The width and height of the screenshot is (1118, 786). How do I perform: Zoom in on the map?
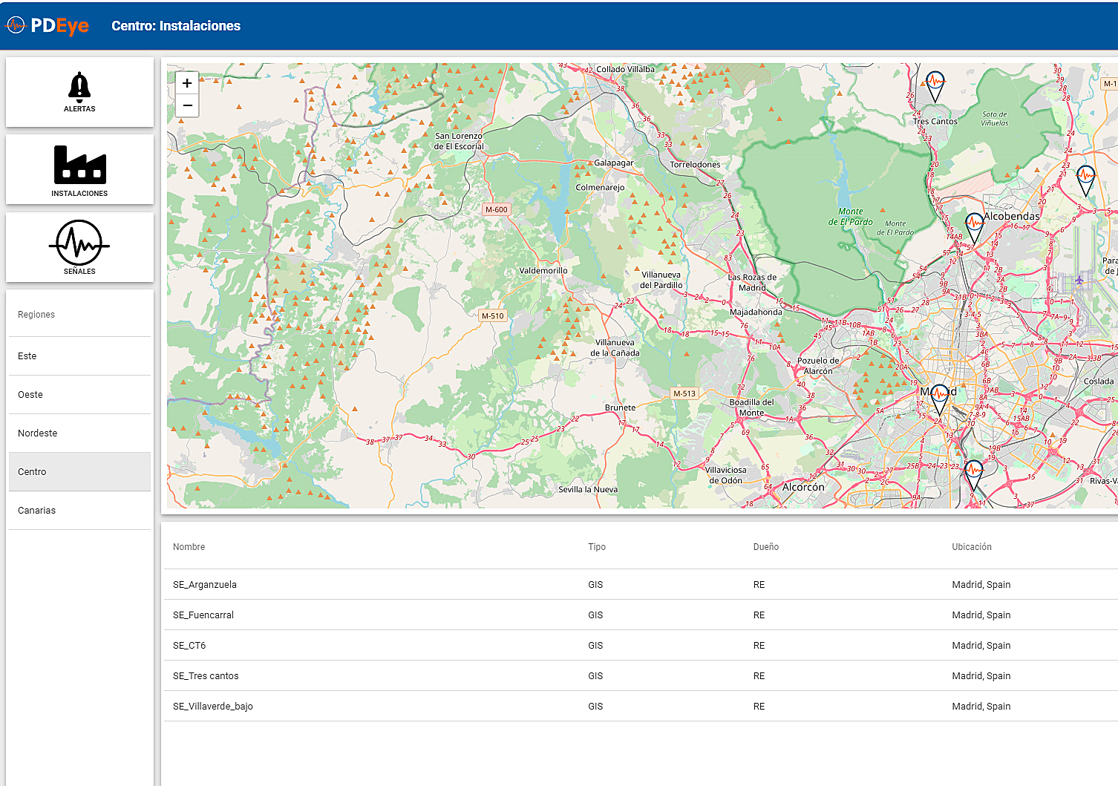(187, 83)
